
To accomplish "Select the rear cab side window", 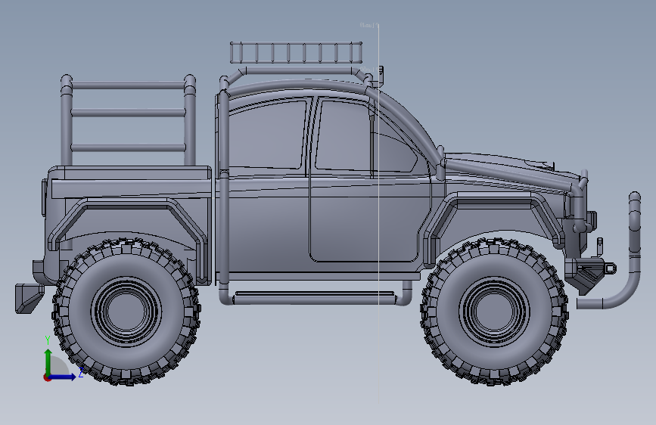I will (268, 135).
